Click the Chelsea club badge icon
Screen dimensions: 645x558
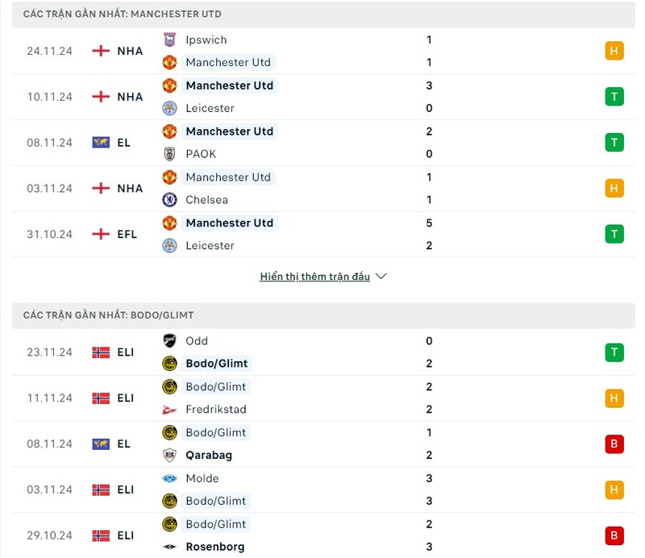click(169, 200)
